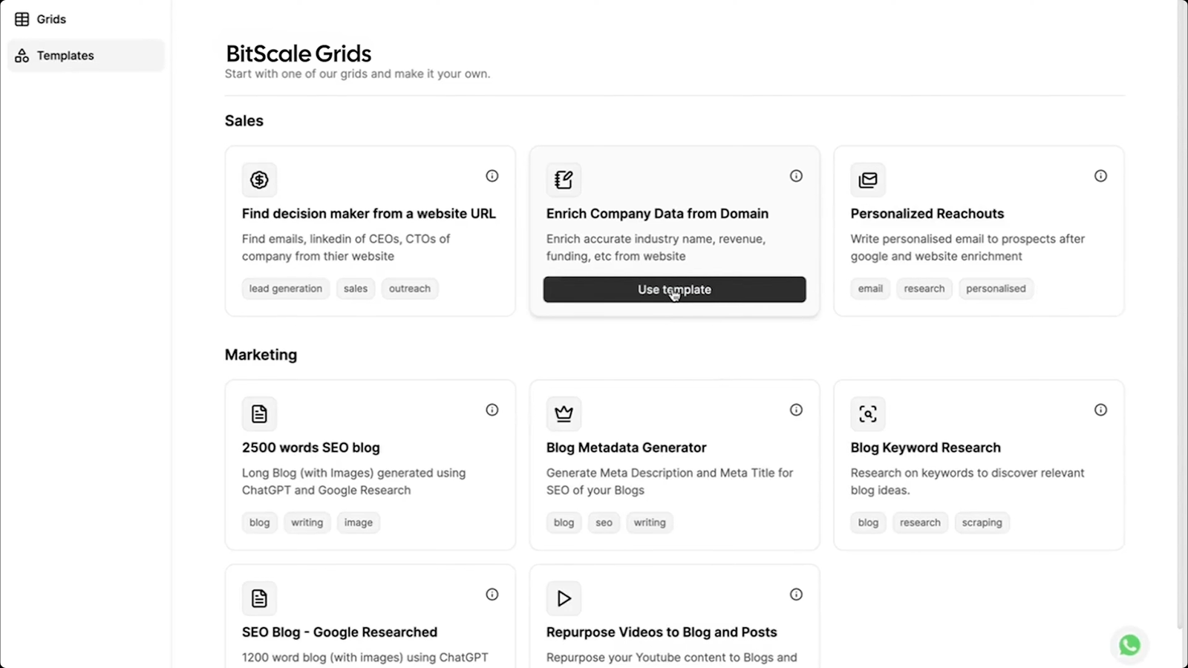Image resolution: width=1188 pixels, height=668 pixels.
Task: Open the Grids sidebar item
Action: pyautogui.click(x=41, y=19)
